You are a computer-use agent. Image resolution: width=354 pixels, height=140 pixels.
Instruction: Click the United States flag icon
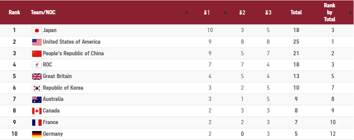pyautogui.click(x=37, y=42)
